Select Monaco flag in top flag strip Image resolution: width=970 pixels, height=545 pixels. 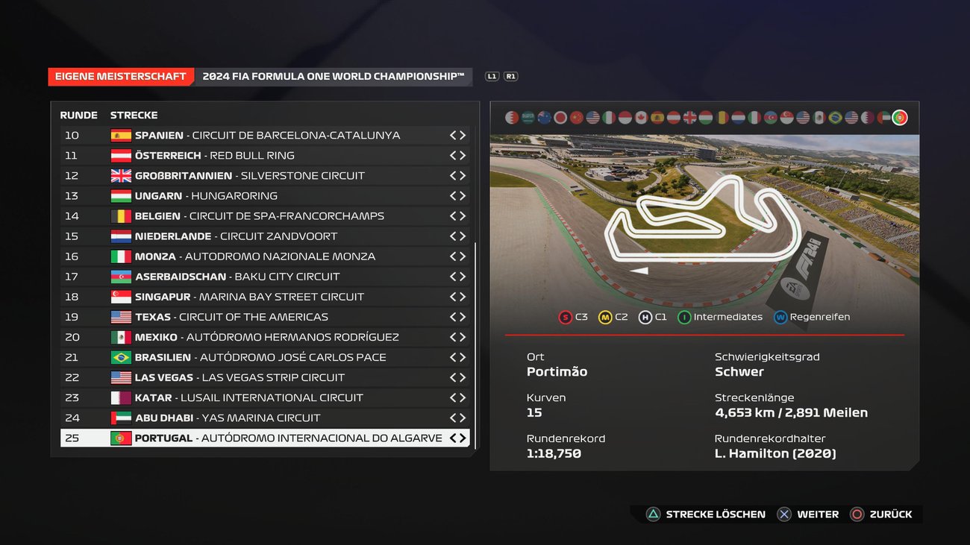tap(625, 118)
